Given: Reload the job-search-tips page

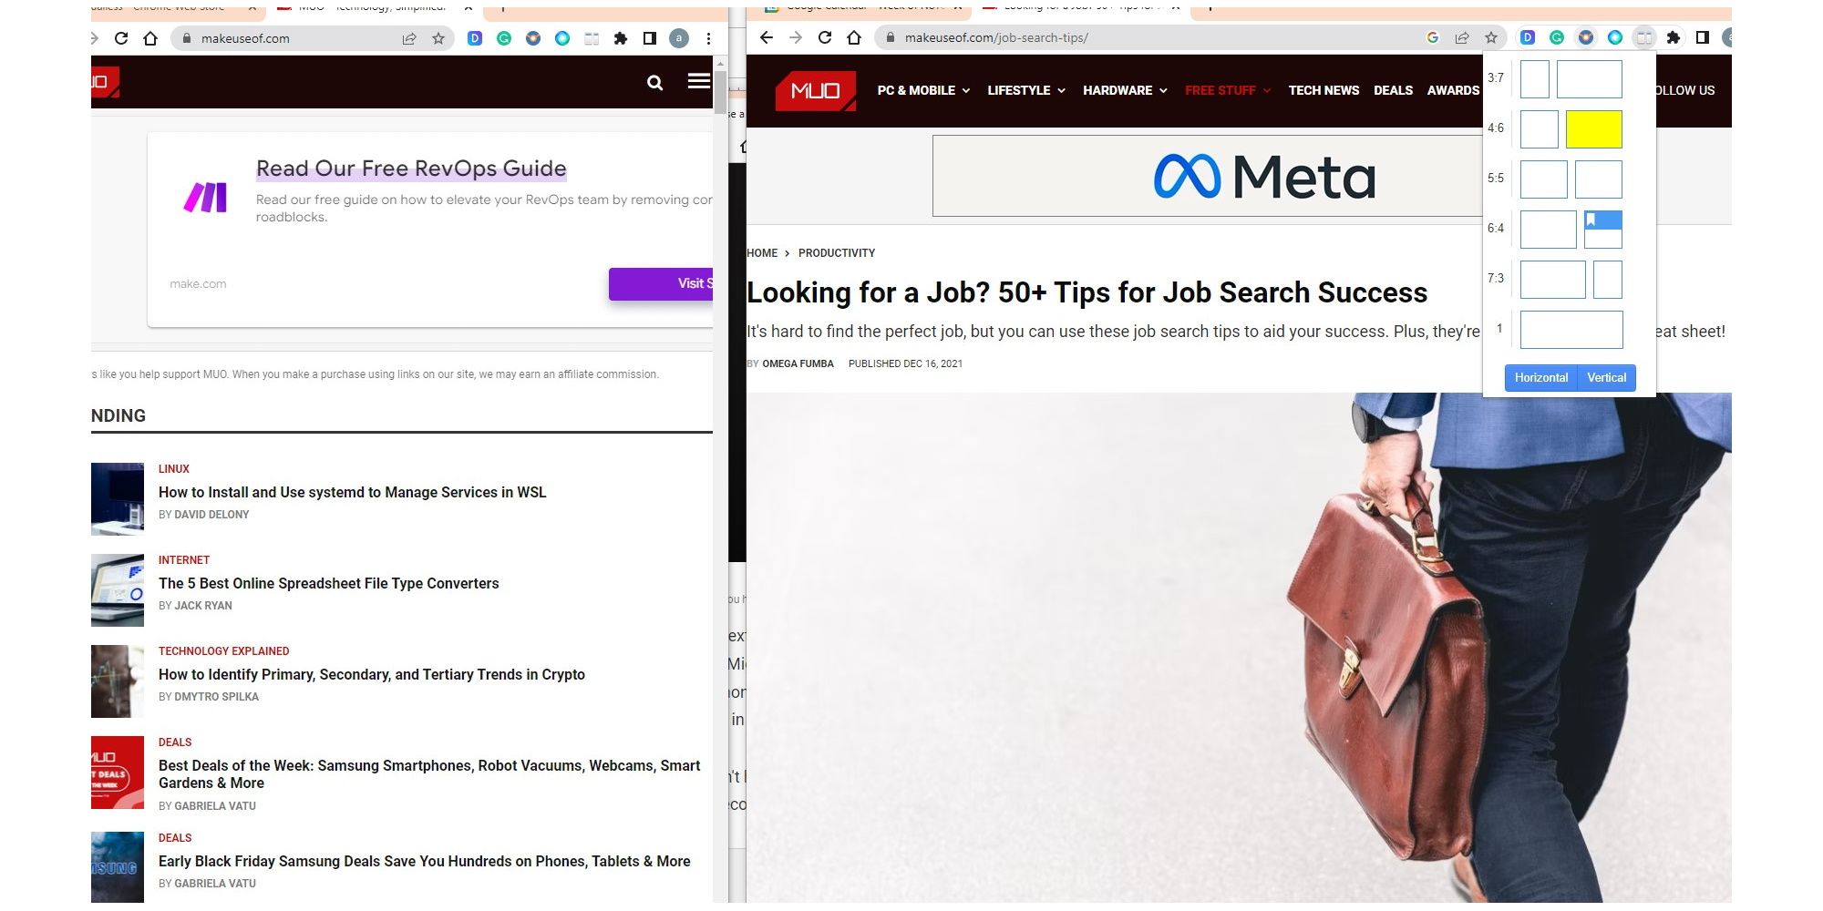Looking at the screenshot, I should tap(825, 37).
